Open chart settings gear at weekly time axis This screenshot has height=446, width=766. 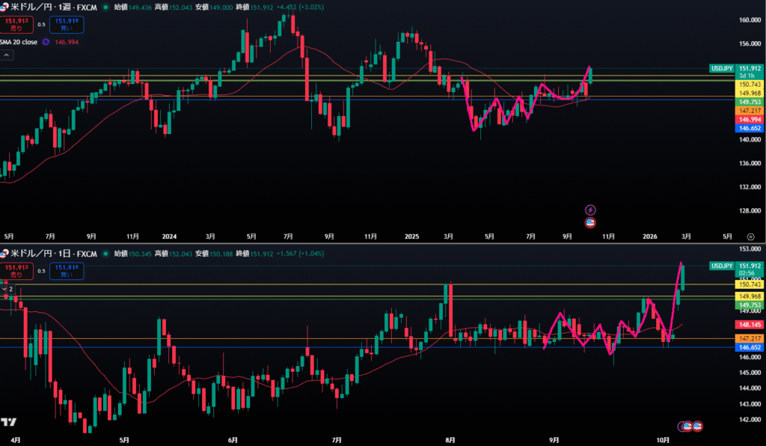pyautogui.click(x=750, y=236)
